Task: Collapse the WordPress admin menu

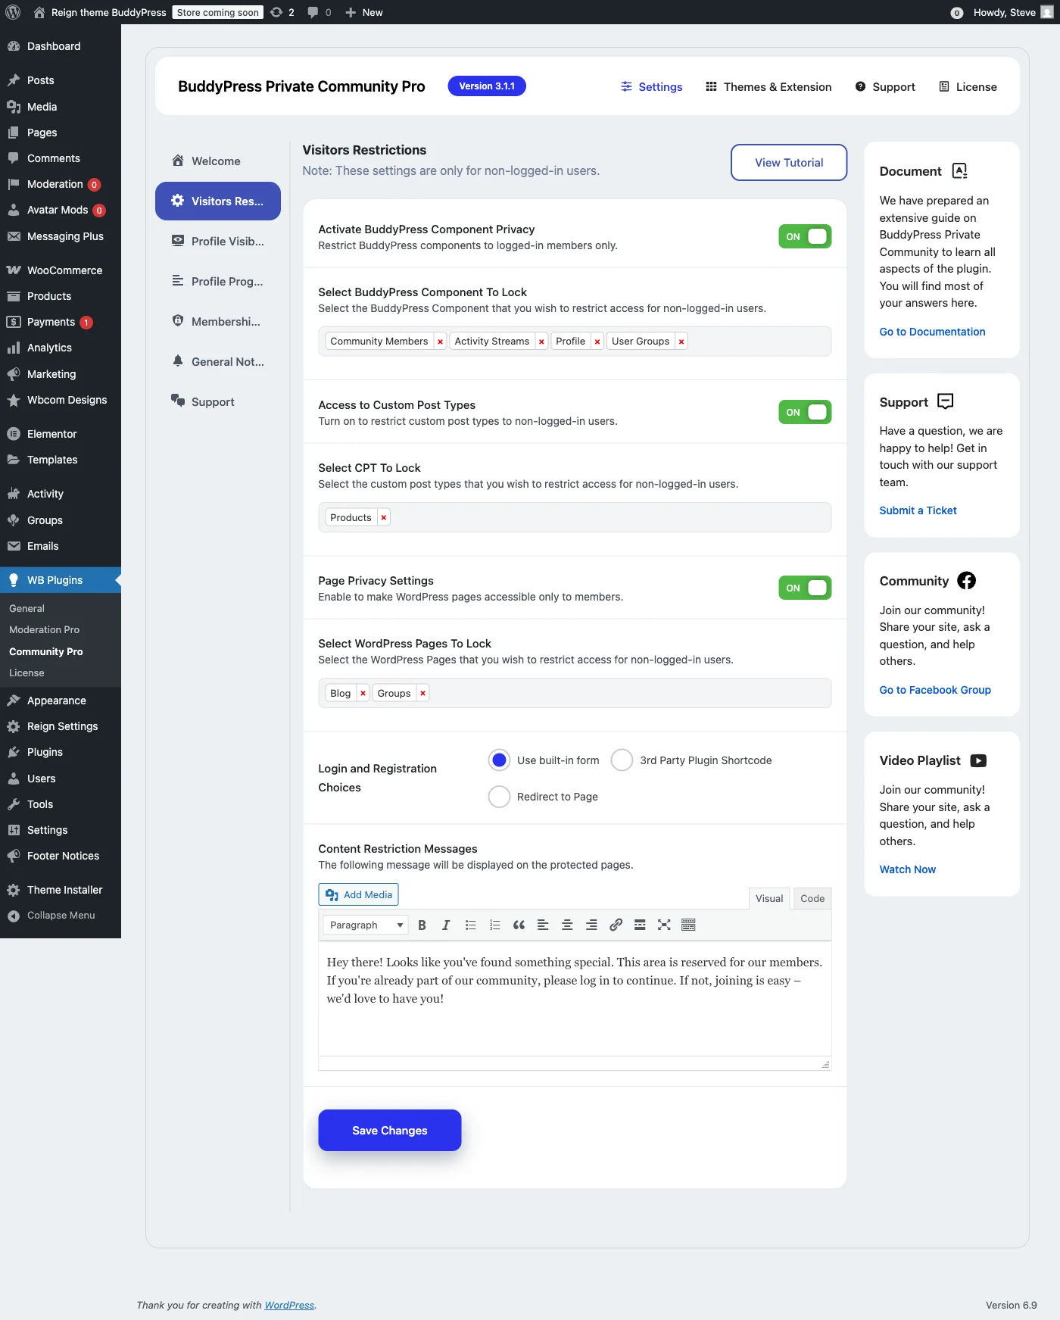Action: click(61, 915)
